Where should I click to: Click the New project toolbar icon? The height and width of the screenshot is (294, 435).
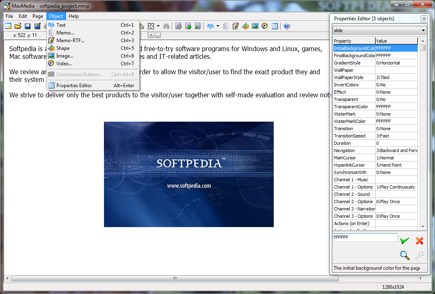8,26
